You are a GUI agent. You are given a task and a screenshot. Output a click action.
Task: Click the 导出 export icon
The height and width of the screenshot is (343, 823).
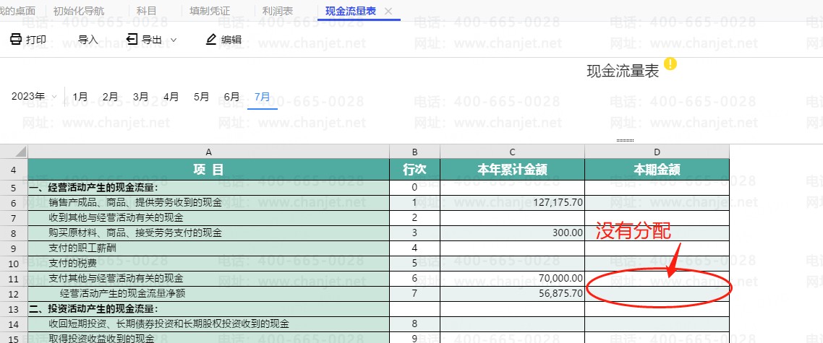pos(132,40)
